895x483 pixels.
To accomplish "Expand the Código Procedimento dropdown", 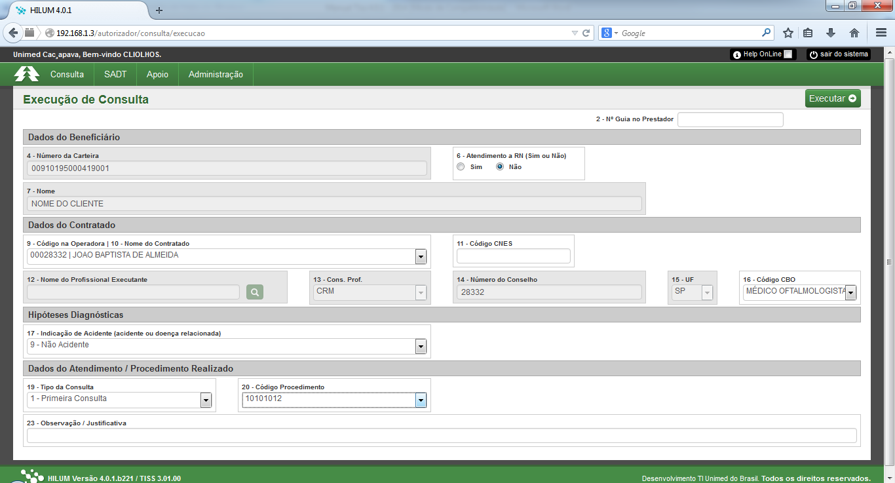I will pyautogui.click(x=421, y=400).
